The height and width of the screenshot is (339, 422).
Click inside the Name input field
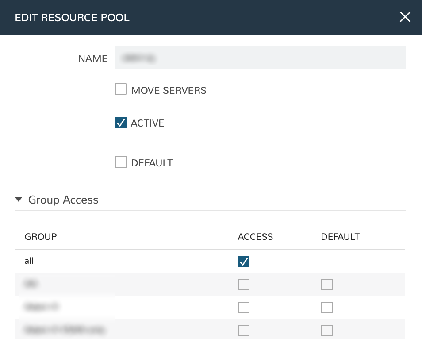[261, 58]
